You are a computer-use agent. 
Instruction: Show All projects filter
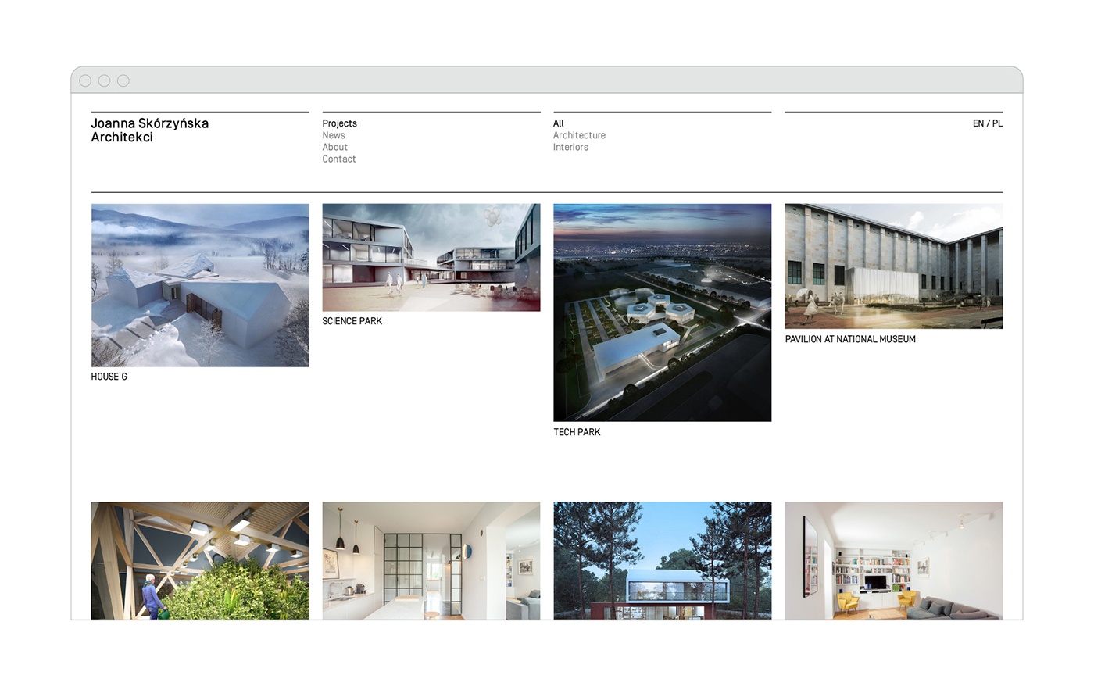558,123
